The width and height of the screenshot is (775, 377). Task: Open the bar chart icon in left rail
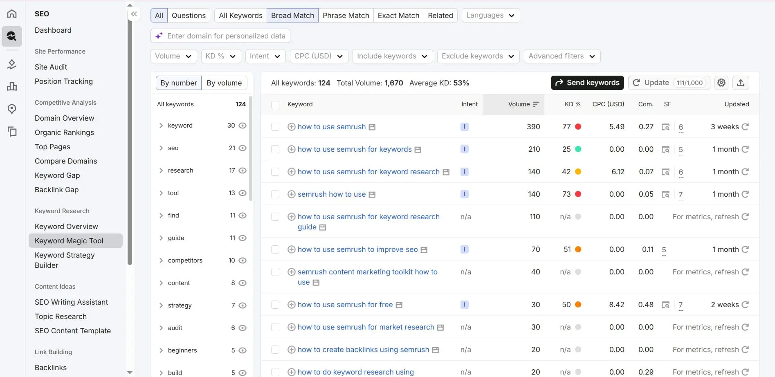[x=12, y=86]
